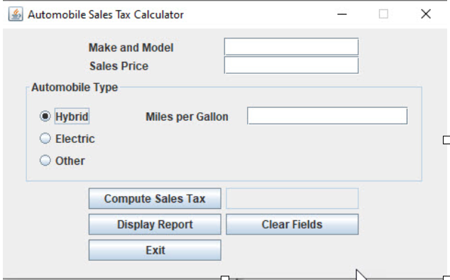Image resolution: width=450 pixels, height=280 pixels.
Task: Click the Miles per Gallon label
Action: pyautogui.click(x=187, y=117)
